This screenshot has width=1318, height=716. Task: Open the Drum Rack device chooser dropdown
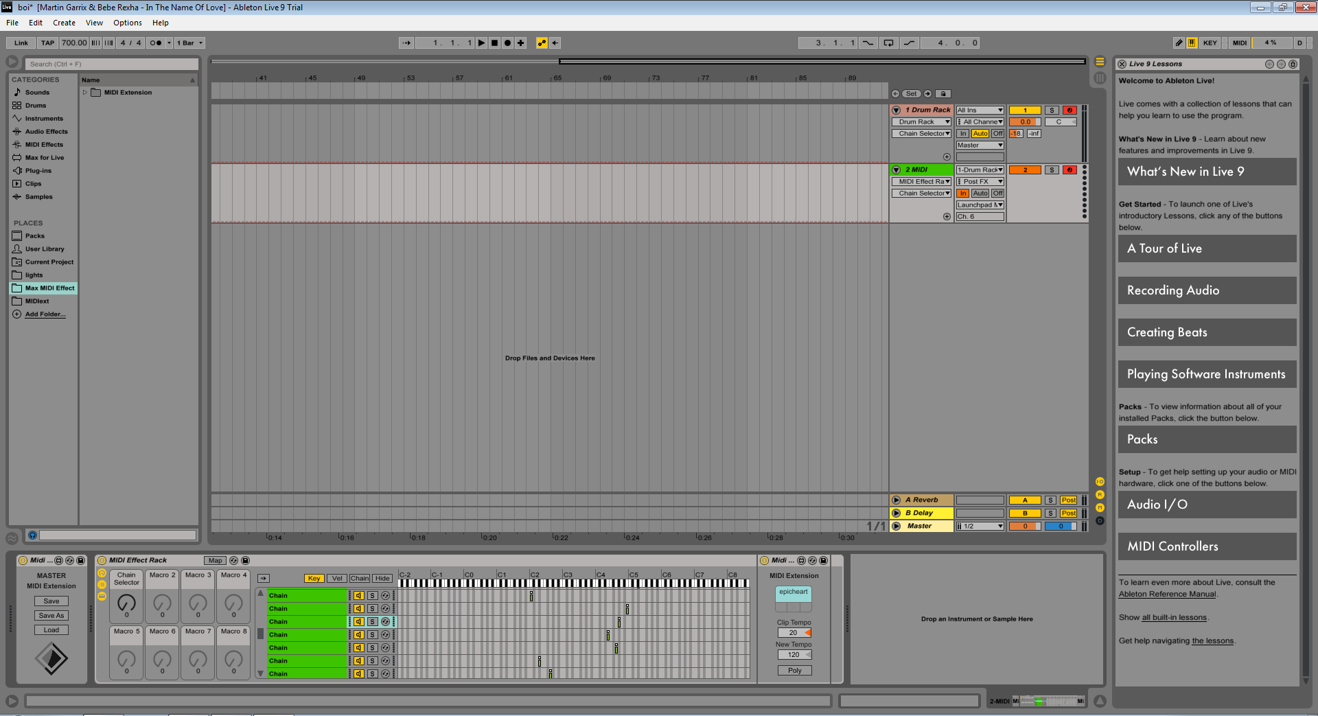(x=921, y=122)
